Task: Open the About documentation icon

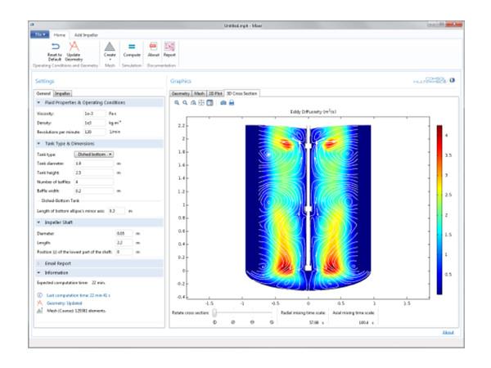Action: click(153, 47)
